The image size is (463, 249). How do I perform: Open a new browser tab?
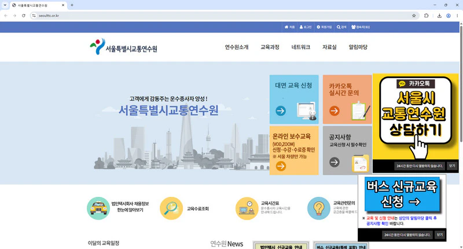tap(72, 5)
